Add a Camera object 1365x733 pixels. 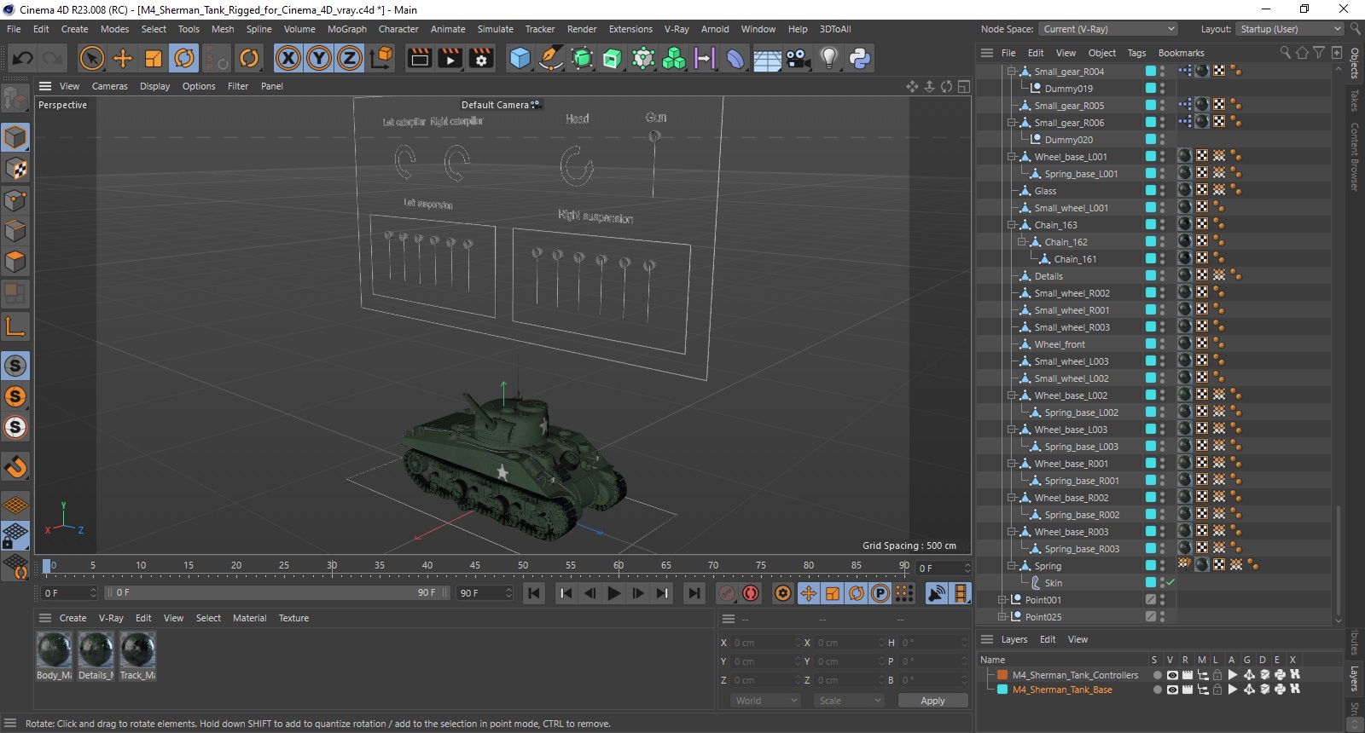pos(799,58)
